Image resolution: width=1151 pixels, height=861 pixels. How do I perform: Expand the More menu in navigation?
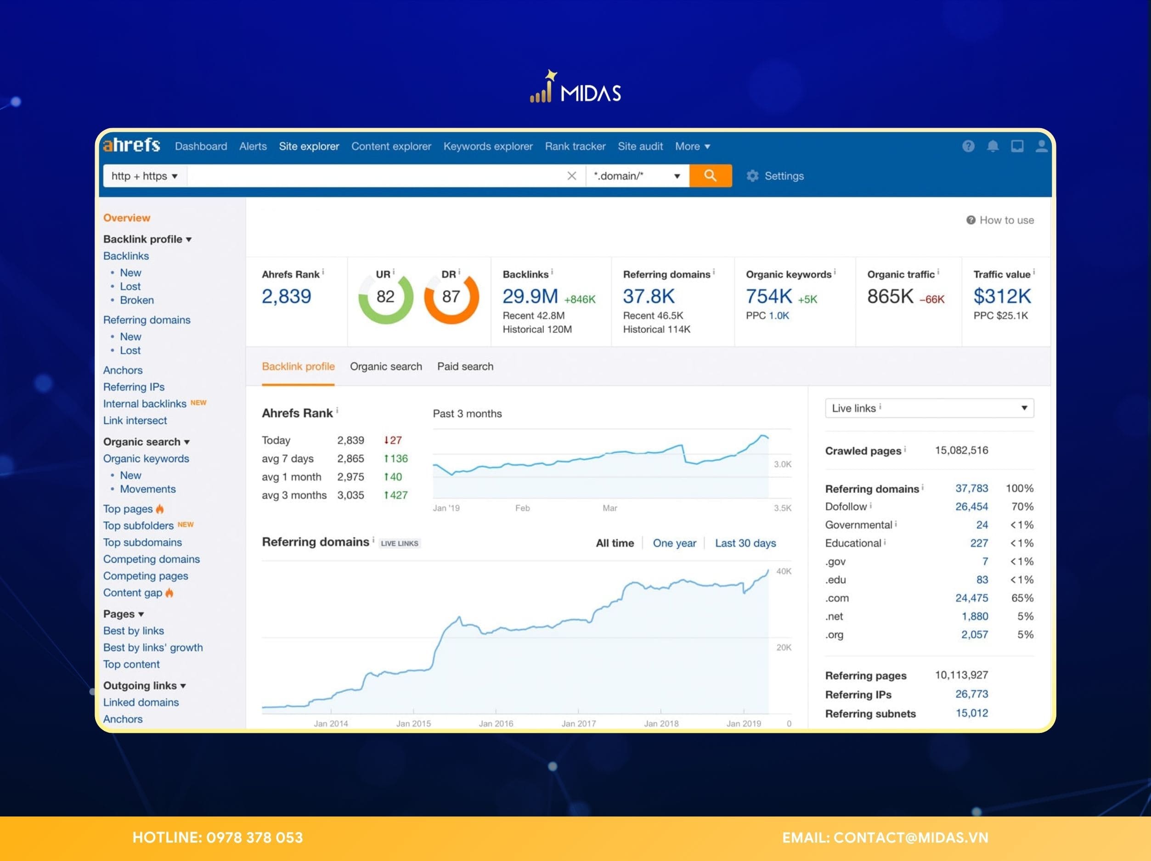(x=692, y=146)
